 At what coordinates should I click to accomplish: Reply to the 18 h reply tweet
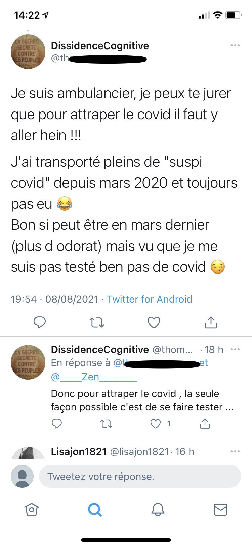click(x=57, y=423)
